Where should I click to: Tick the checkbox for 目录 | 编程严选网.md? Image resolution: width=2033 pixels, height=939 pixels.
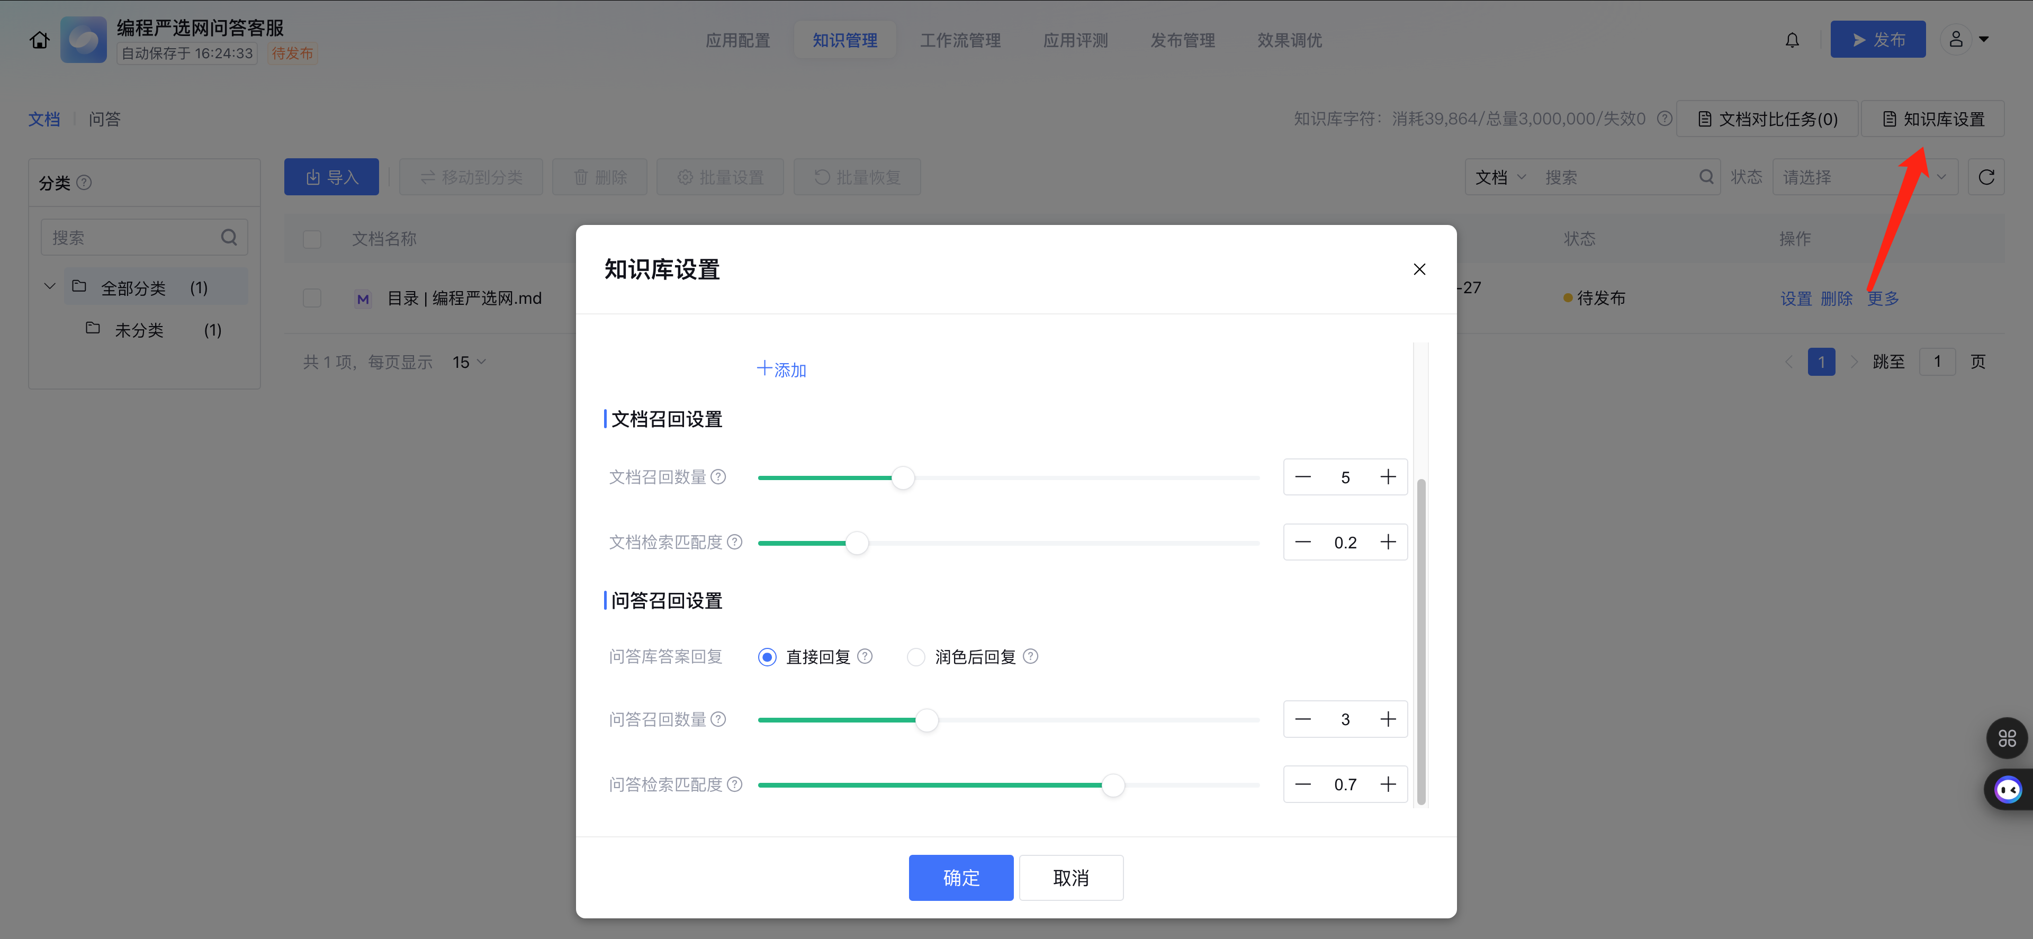point(312,299)
